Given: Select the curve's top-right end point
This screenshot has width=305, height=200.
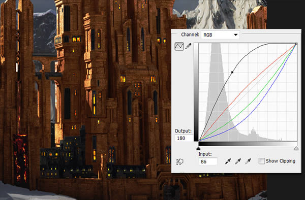Looking at the screenshot, I should [x=296, y=44].
